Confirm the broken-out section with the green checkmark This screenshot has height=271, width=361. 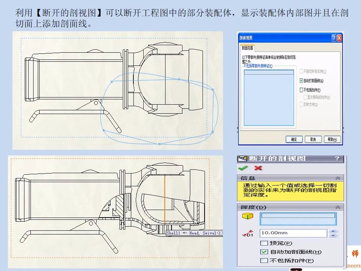click(243, 167)
